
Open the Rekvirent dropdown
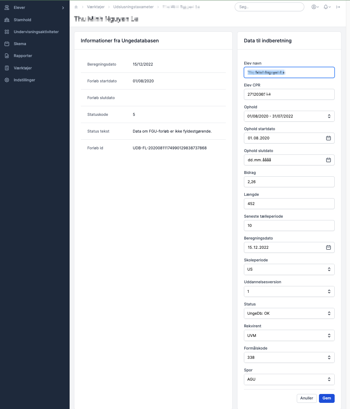coord(289,336)
